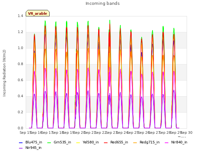Click the 0.0 y-axis tick label

[20, 128]
